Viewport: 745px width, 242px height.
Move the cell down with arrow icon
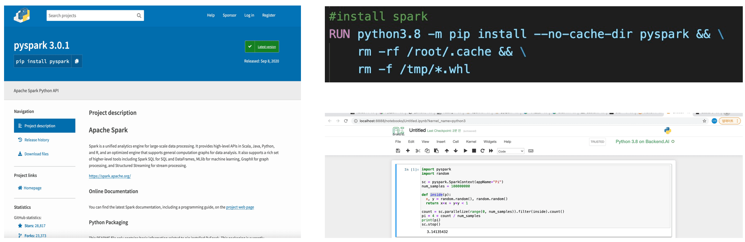[455, 151]
